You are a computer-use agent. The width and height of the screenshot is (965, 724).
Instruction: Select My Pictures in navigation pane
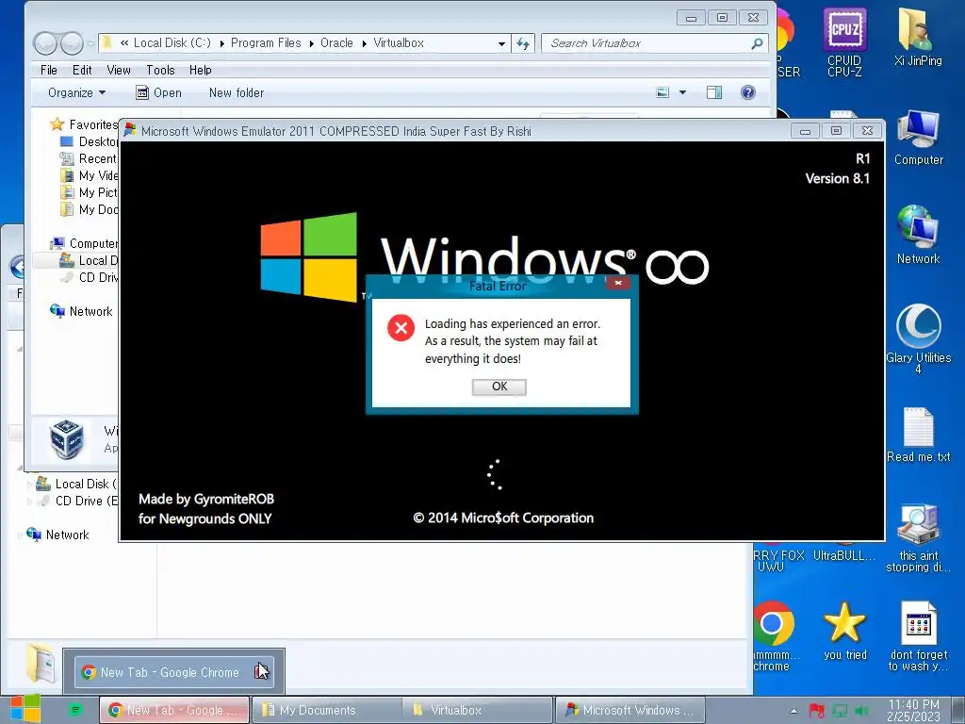coord(88,192)
